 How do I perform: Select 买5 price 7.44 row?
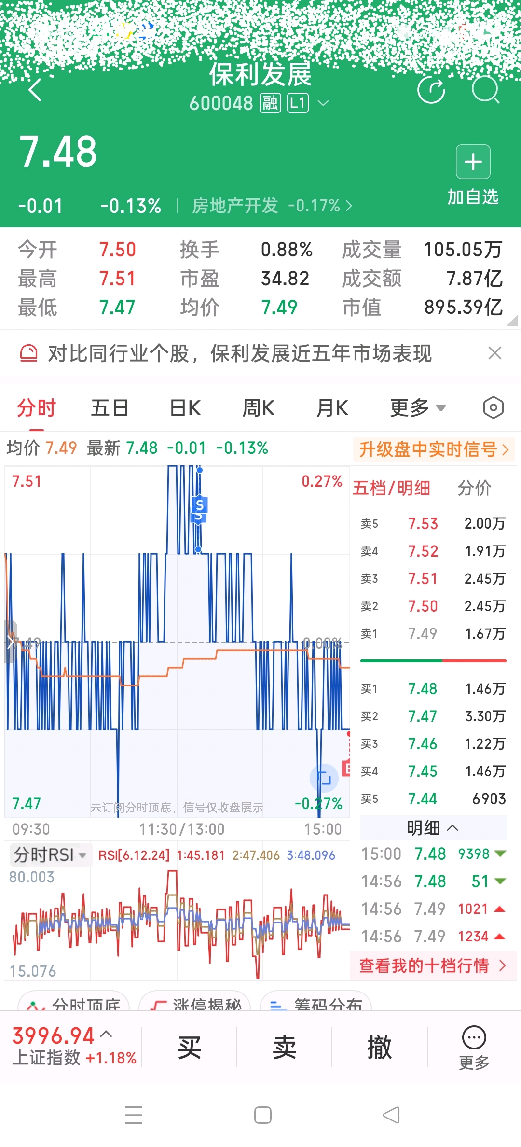(433, 799)
